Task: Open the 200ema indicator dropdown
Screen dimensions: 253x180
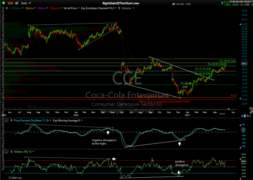Action: point(61,8)
